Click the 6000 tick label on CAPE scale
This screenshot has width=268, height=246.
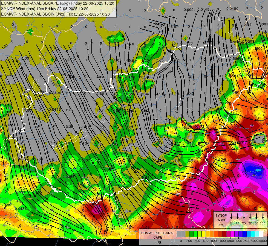263,241
